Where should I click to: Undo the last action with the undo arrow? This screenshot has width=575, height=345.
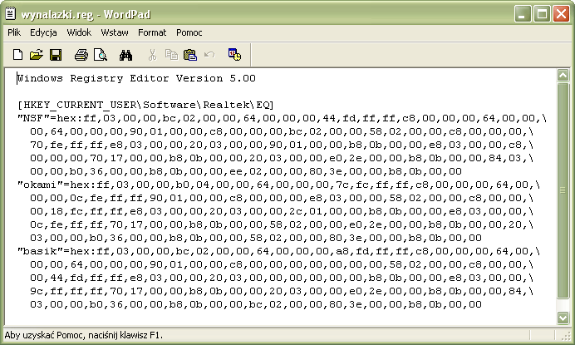pyautogui.click(x=209, y=55)
